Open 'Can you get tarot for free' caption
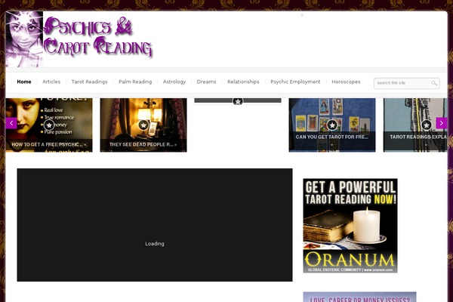The width and height of the screenshot is (453, 302). coord(332,137)
